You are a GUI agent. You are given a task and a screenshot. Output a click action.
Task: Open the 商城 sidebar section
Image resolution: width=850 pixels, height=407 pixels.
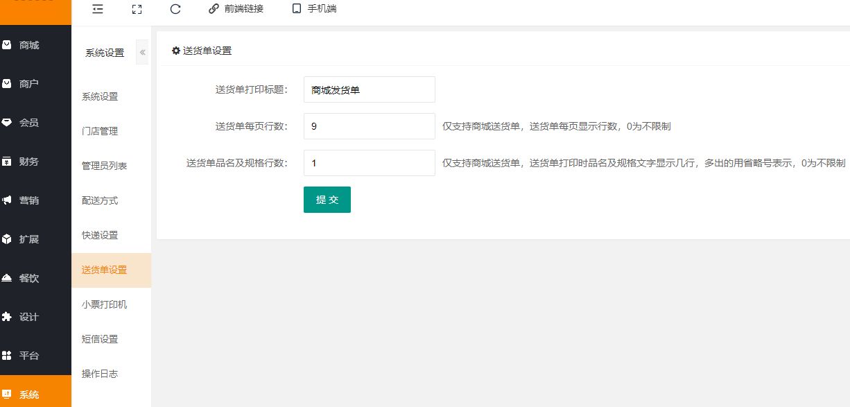29,45
